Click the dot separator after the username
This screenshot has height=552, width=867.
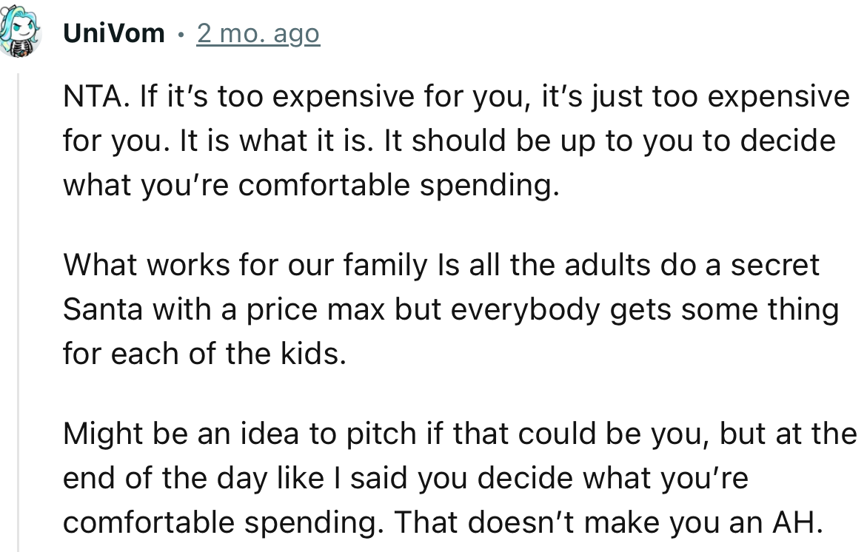coord(181,34)
